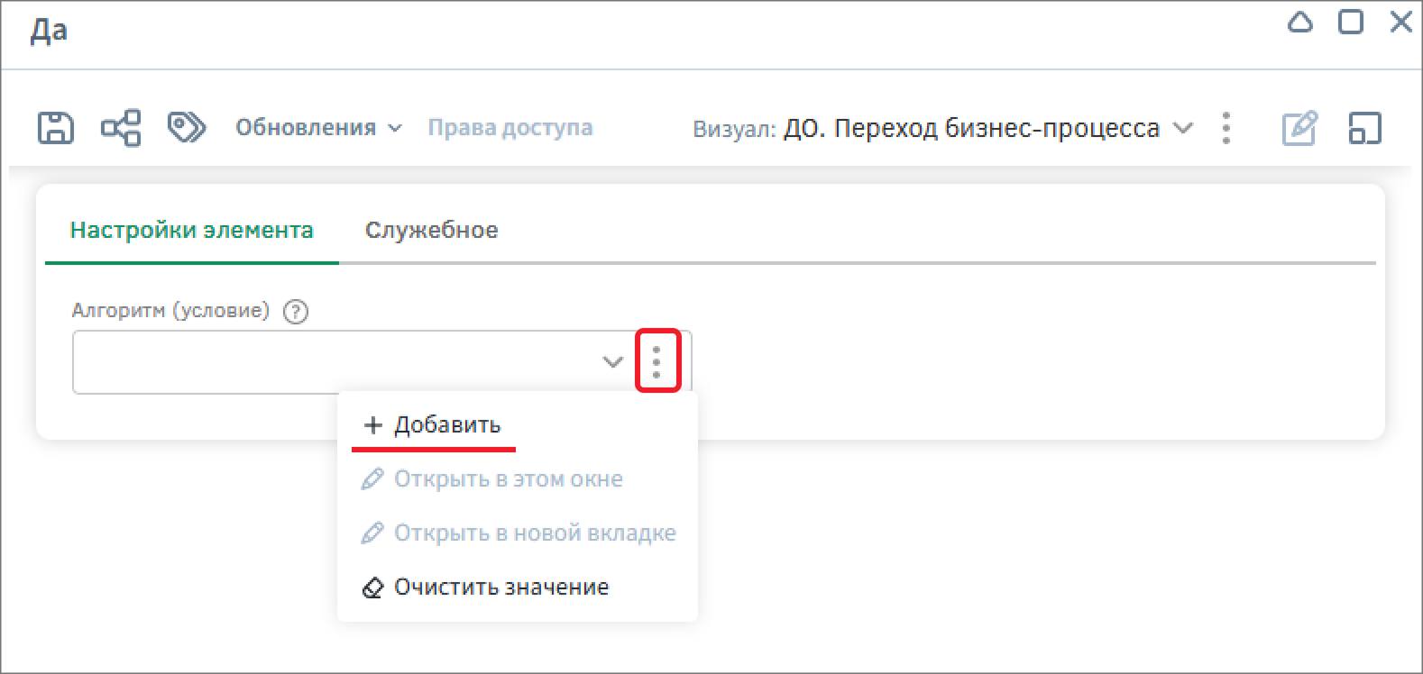Click the edit pencil icon in toolbar
This screenshot has height=674, width=1423.
point(1299,128)
